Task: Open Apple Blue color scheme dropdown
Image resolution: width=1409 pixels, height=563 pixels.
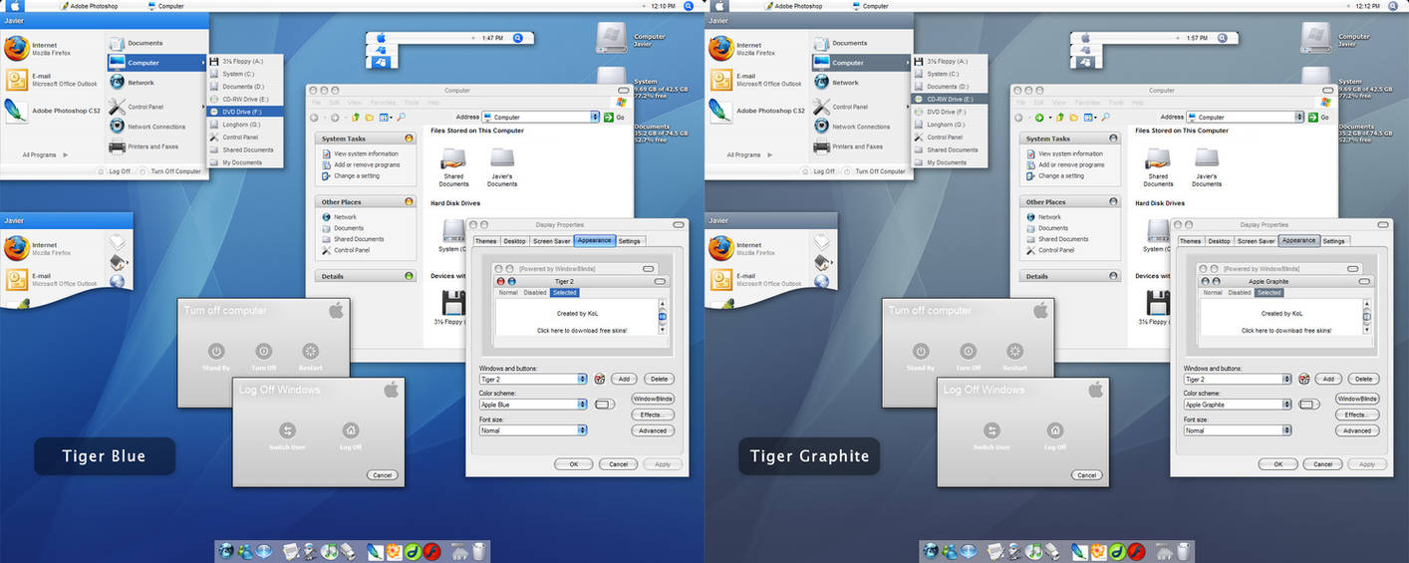Action: point(533,405)
